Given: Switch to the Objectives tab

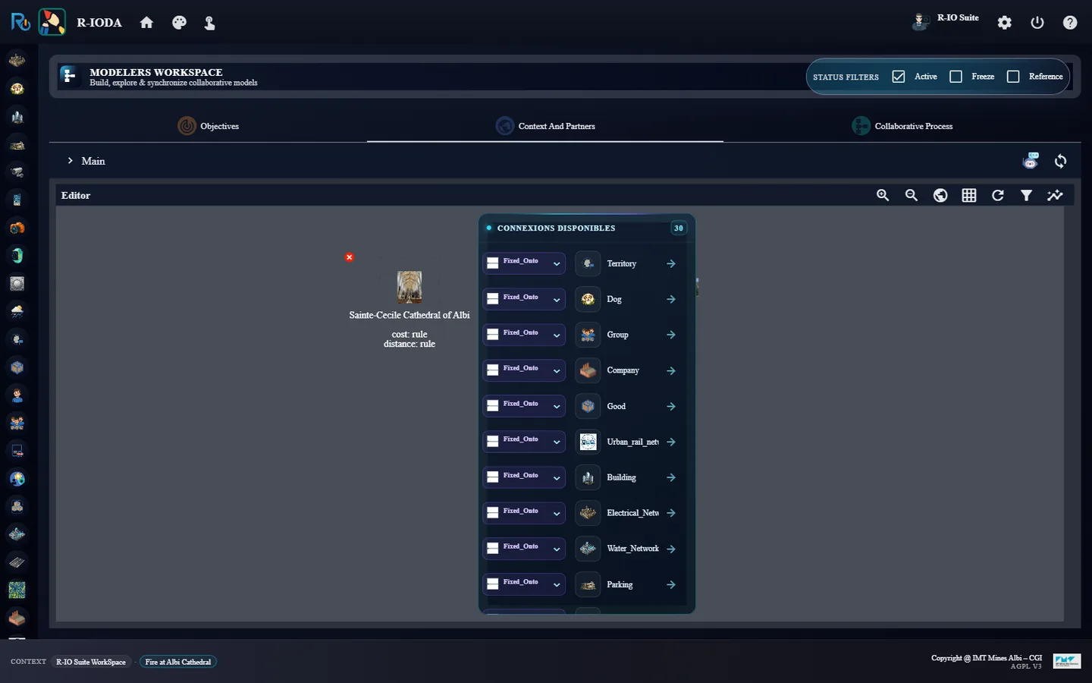Looking at the screenshot, I should pos(209,126).
